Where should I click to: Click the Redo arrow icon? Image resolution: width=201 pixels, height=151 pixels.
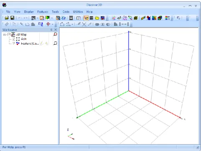click(26, 18)
